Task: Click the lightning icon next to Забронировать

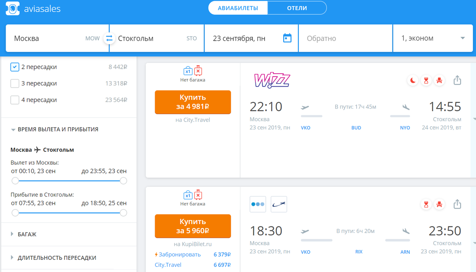Action: tap(156, 255)
